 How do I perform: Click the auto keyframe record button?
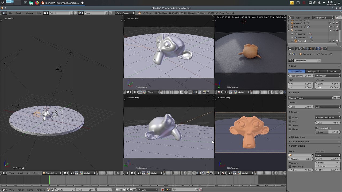(x=162, y=190)
